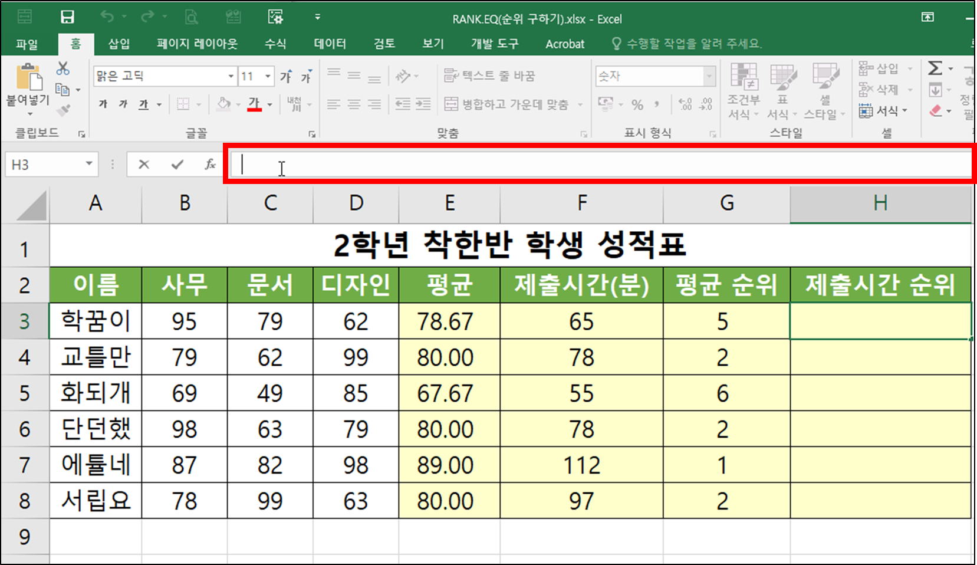Open the 숫자 number format dropdown
The image size is (977, 565).
coord(709,75)
